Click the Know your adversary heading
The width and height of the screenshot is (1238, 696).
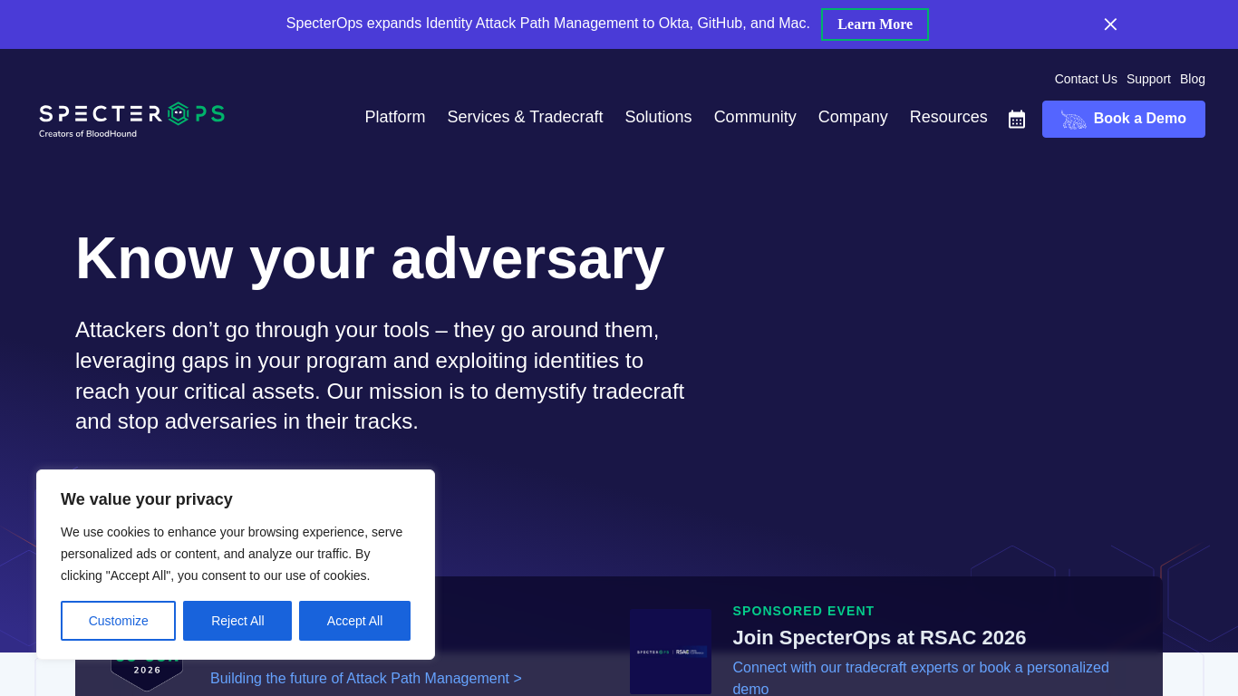click(x=370, y=258)
